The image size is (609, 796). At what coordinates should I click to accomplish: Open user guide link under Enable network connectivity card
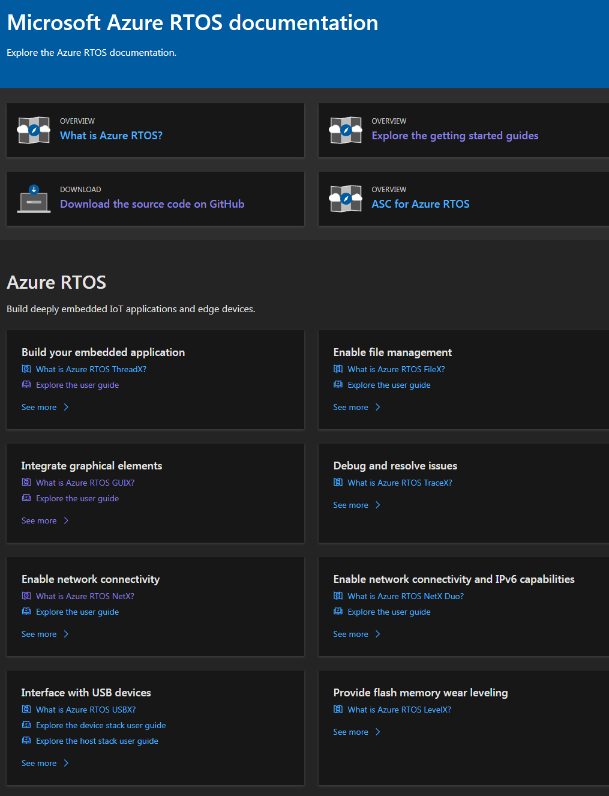77,612
